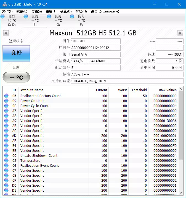Open the 功能(u) menu
The width and height of the screenshot is (186, 198).
point(36,11)
